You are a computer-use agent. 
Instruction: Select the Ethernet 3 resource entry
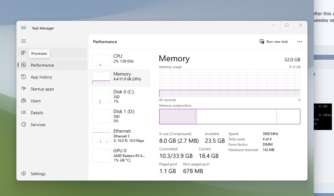(x=120, y=136)
